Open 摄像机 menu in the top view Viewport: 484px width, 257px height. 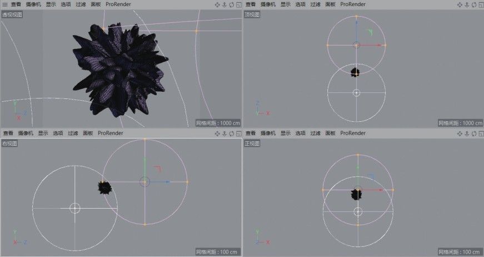(x=268, y=4)
